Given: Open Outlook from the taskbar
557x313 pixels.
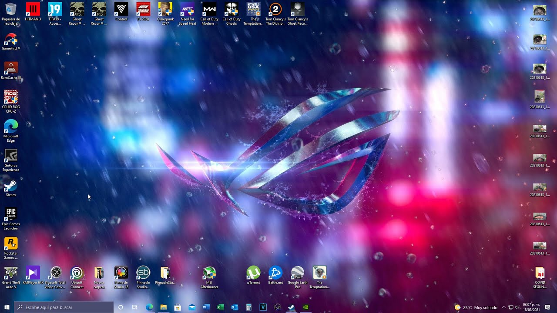Looking at the screenshot, I should (235, 307).
